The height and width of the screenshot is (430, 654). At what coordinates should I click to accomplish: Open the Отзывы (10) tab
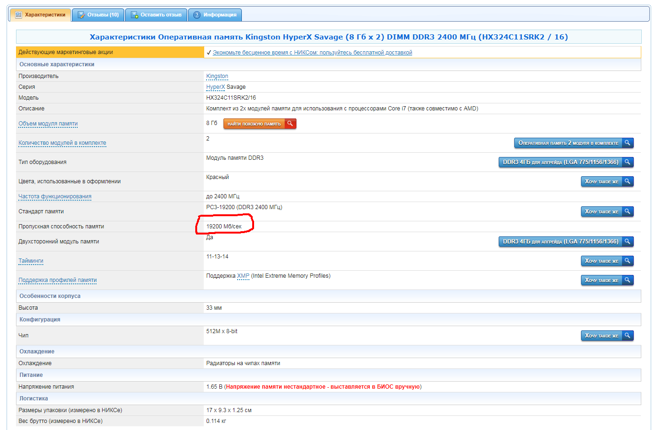[98, 15]
